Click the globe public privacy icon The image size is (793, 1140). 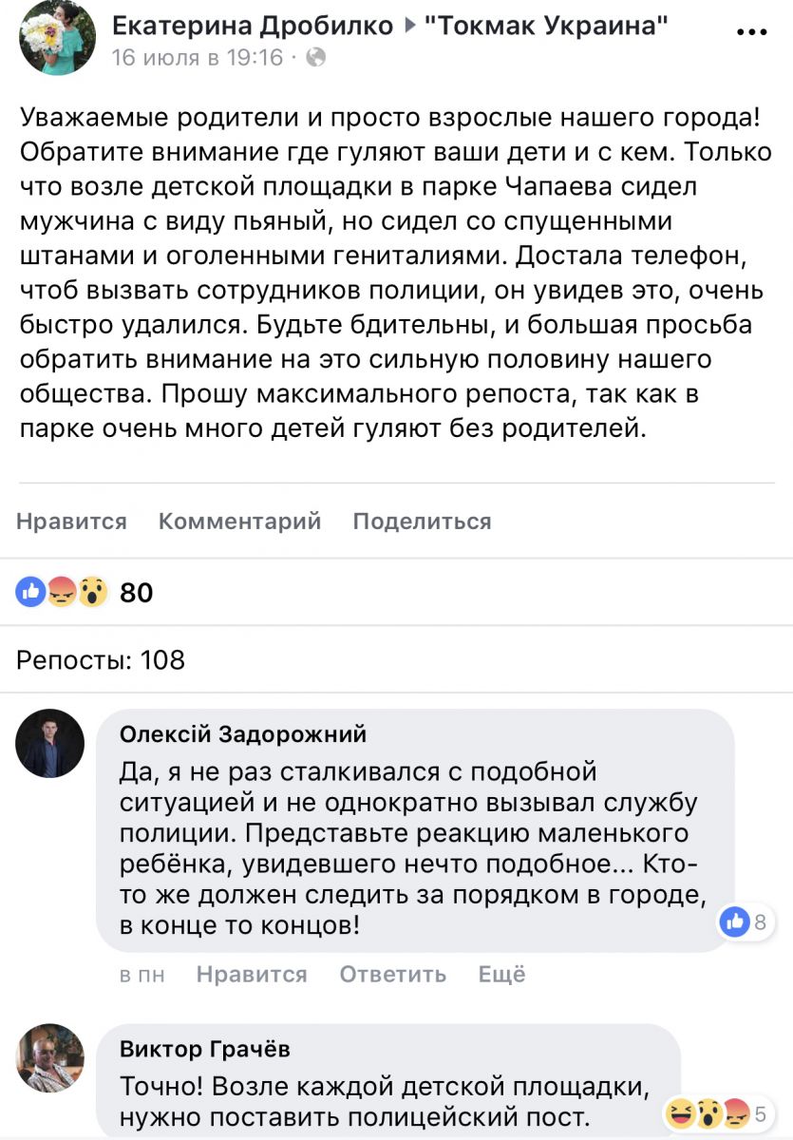click(x=317, y=58)
